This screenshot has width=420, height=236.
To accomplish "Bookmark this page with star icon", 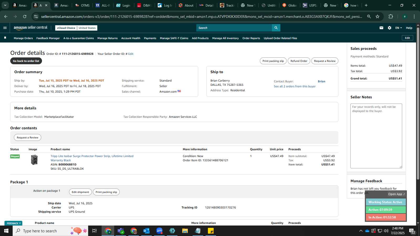I will tap(377, 17).
